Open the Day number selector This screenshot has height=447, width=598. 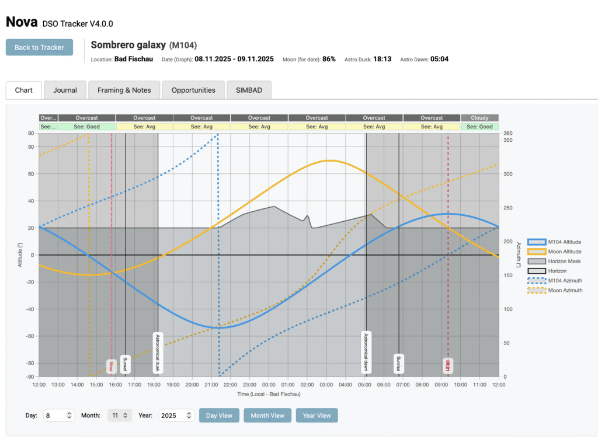58,415
